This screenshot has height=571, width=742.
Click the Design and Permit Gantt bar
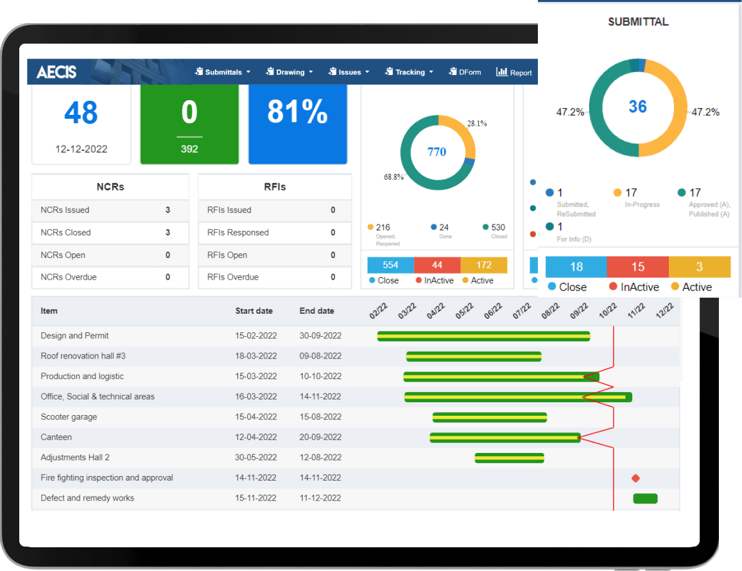pyautogui.click(x=483, y=336)
